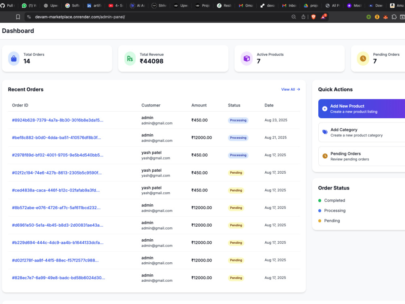Screen dimensions: 405x304
Task: Click the Active Products box icon
Action: [247, 59]
